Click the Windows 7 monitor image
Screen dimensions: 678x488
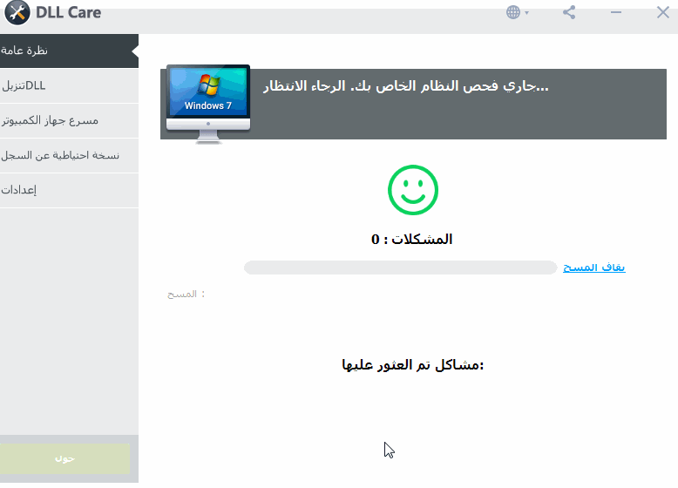click(x=207, y=98)
